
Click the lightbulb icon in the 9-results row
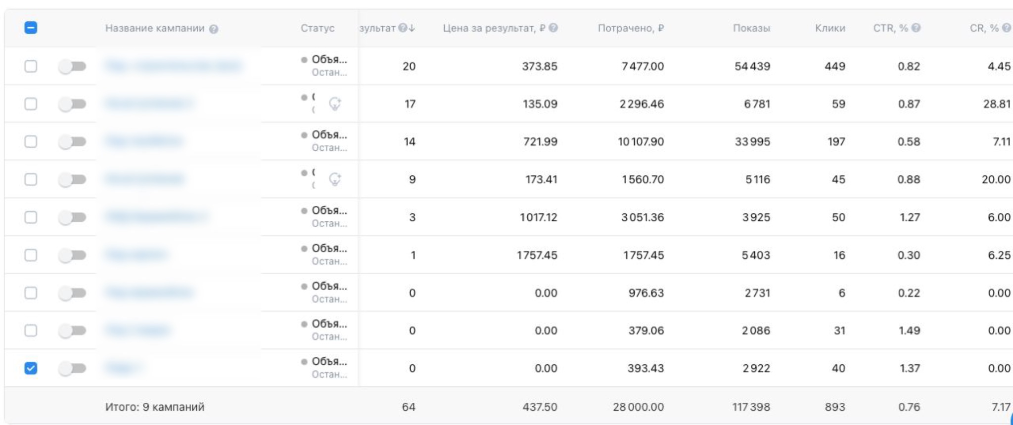335,179
